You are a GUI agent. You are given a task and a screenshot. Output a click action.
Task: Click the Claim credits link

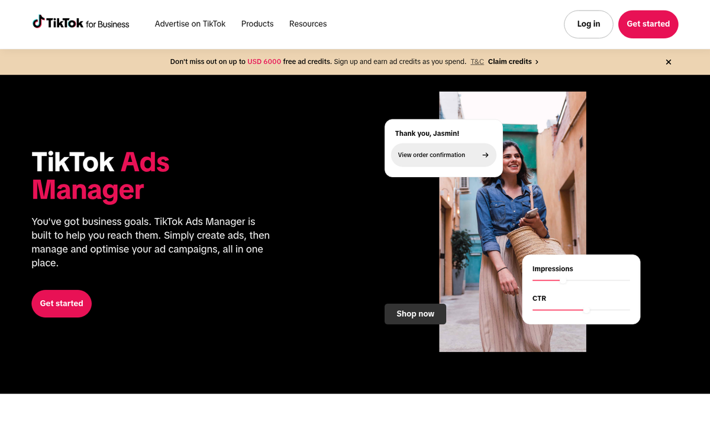pos(509,61)
